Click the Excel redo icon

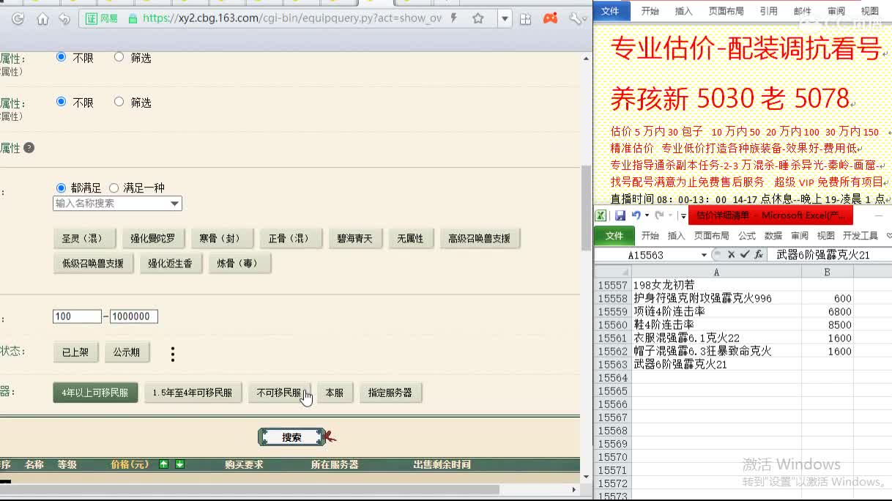click(659, 215)
